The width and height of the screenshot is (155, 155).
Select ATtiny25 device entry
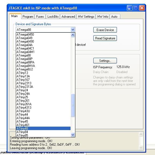coord(43,97)
